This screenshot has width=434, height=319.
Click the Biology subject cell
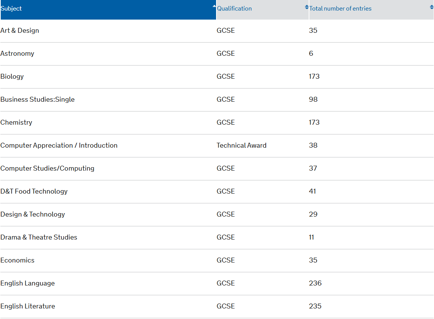[x=12, y=76]
